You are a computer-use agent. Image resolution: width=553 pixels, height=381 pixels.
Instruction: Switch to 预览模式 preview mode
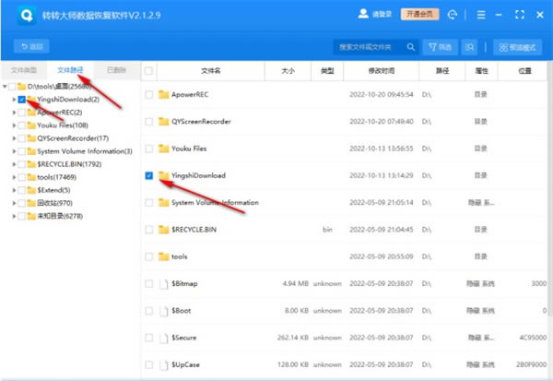tap(517, 46)
